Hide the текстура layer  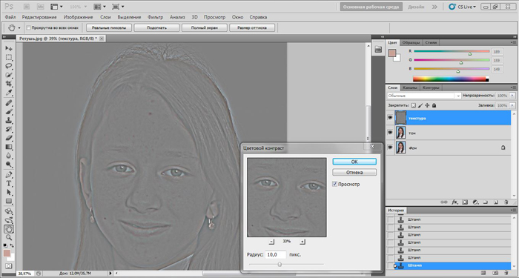coord(390,118)
